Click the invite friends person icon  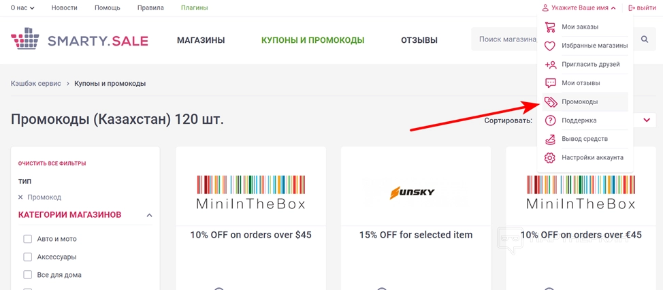click(x=550, y=65)
